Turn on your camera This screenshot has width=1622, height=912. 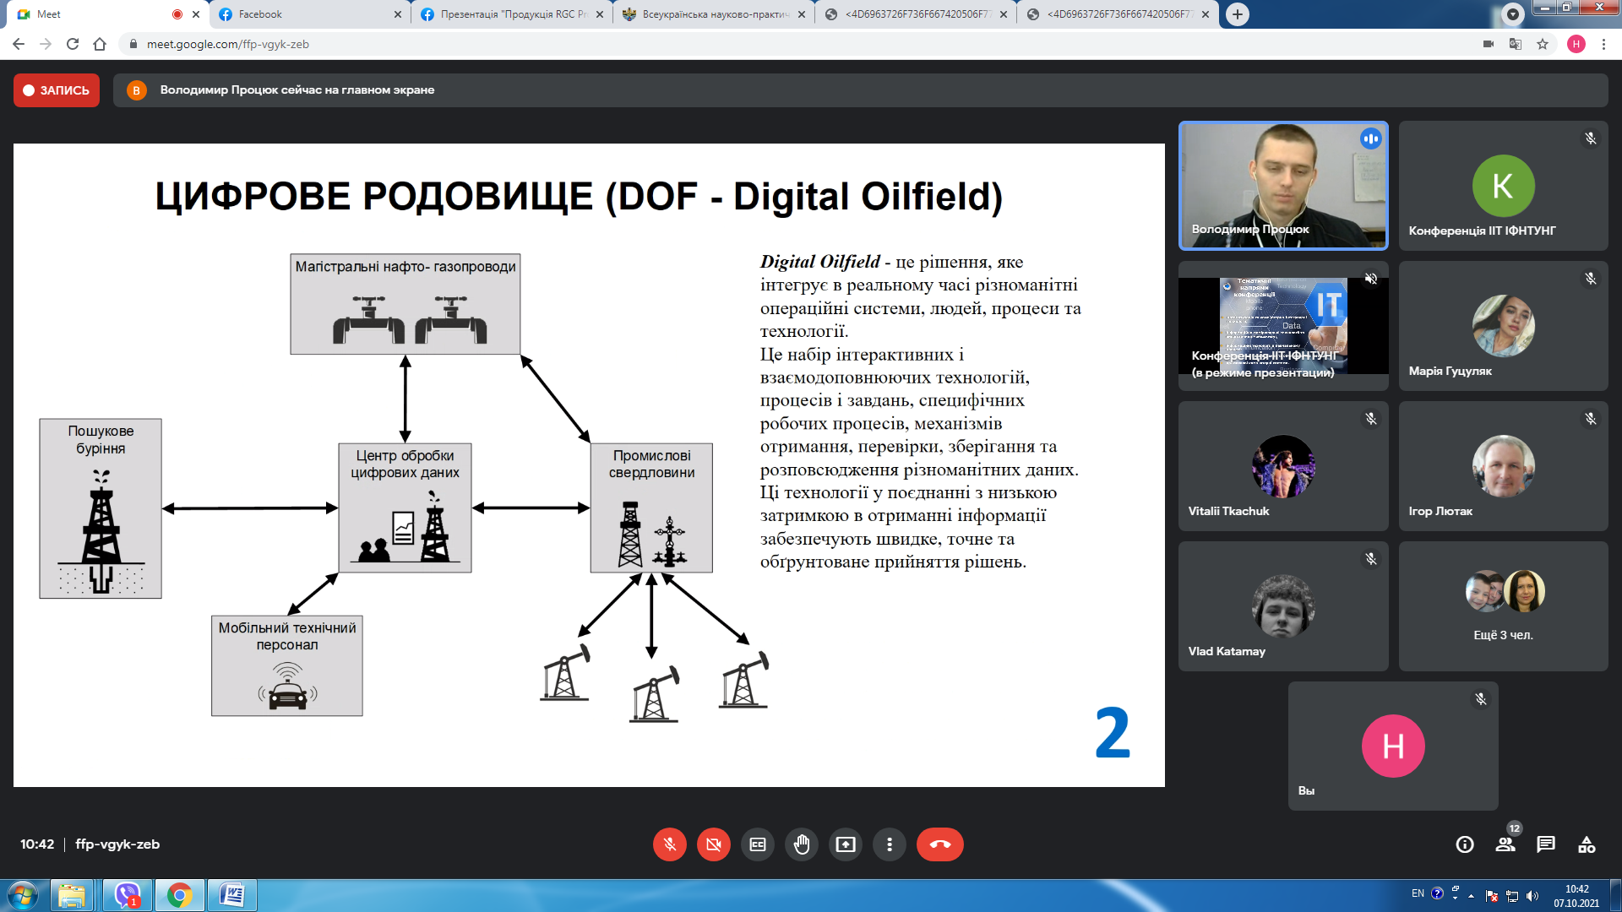coord(714,844)
